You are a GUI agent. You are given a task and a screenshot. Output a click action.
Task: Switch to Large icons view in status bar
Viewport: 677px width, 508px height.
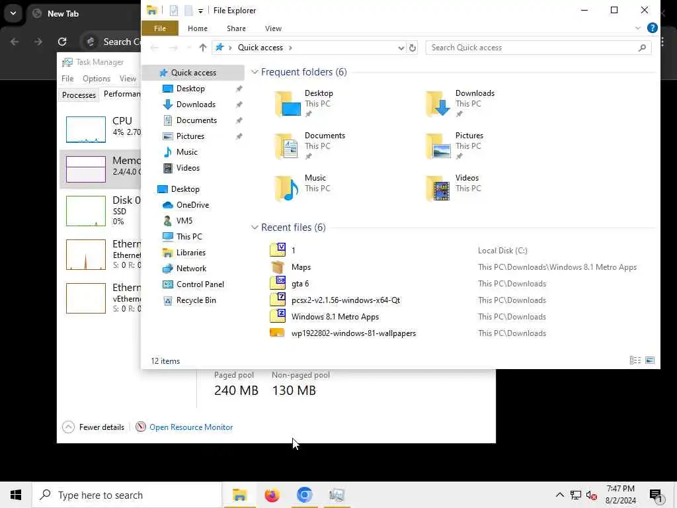point(650,360)
